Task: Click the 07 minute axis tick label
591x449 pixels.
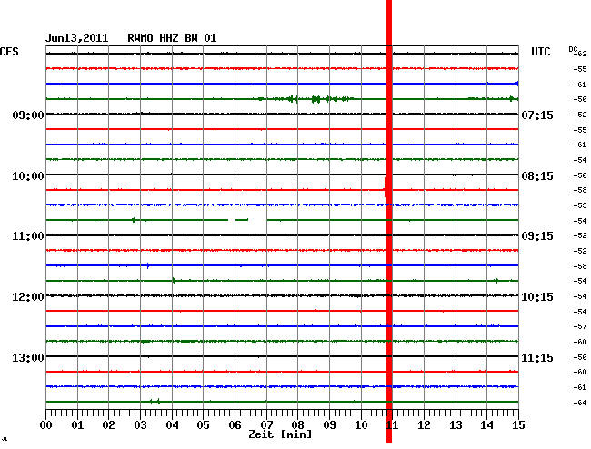Action: (266, 425)
